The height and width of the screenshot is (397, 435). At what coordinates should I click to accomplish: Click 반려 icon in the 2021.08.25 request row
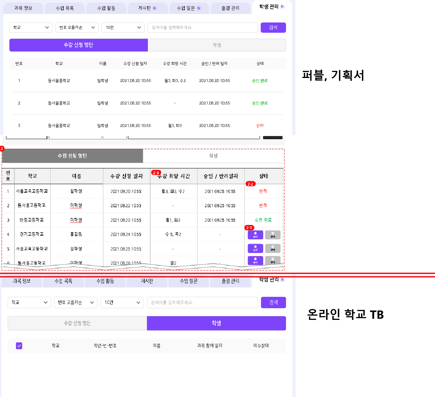pos(273,248)
